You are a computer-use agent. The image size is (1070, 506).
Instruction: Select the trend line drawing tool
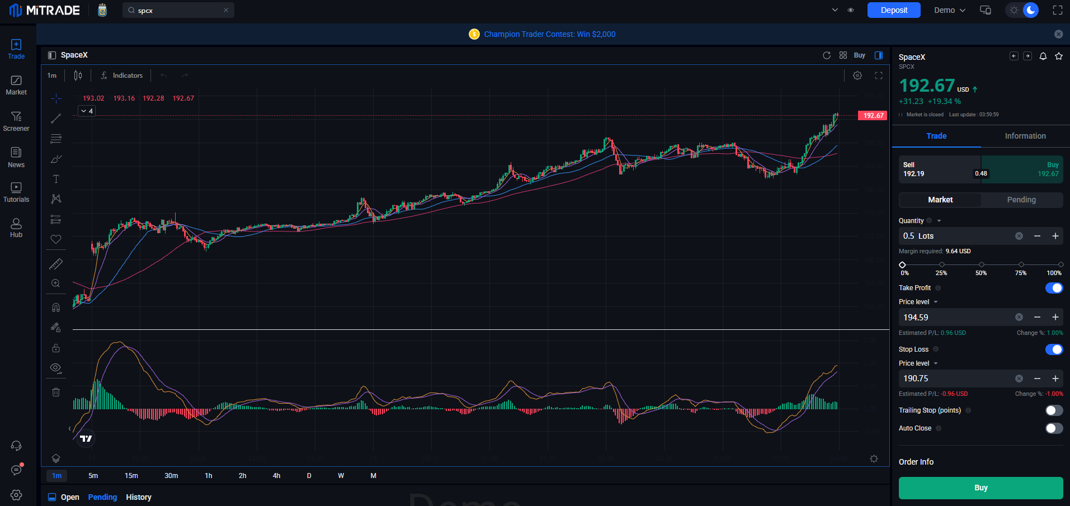pos(56,119)
